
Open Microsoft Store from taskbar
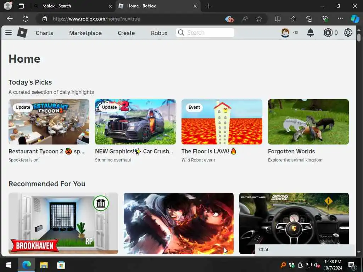click(61, 265)
